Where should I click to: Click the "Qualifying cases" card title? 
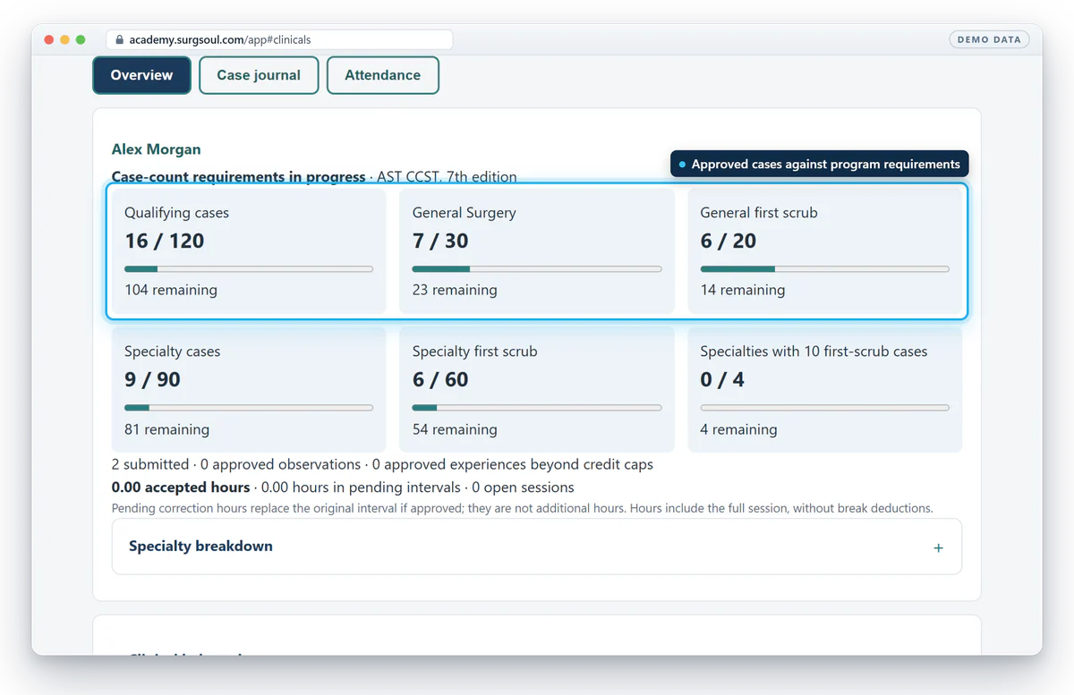point(176,213)
